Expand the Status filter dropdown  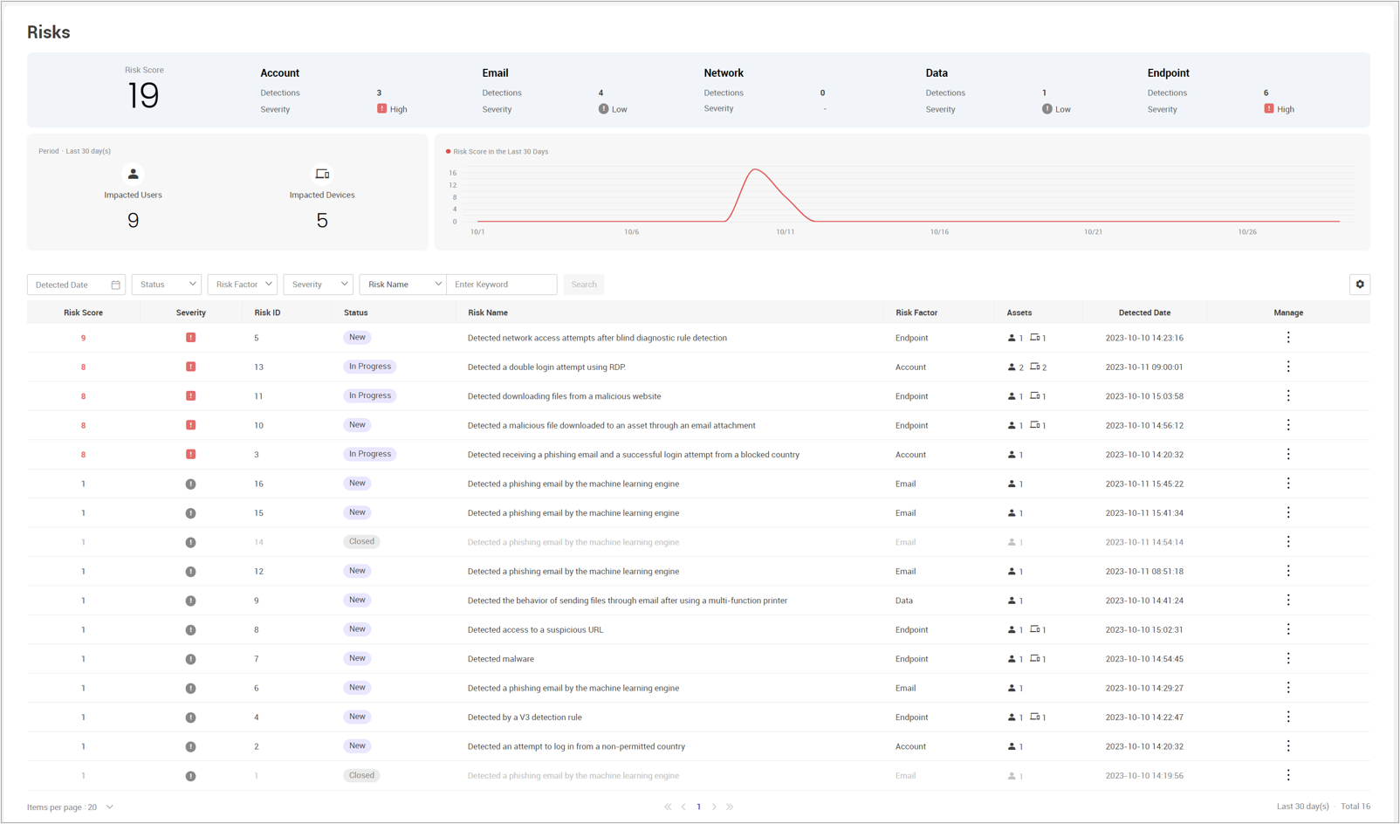coord(167,285)
